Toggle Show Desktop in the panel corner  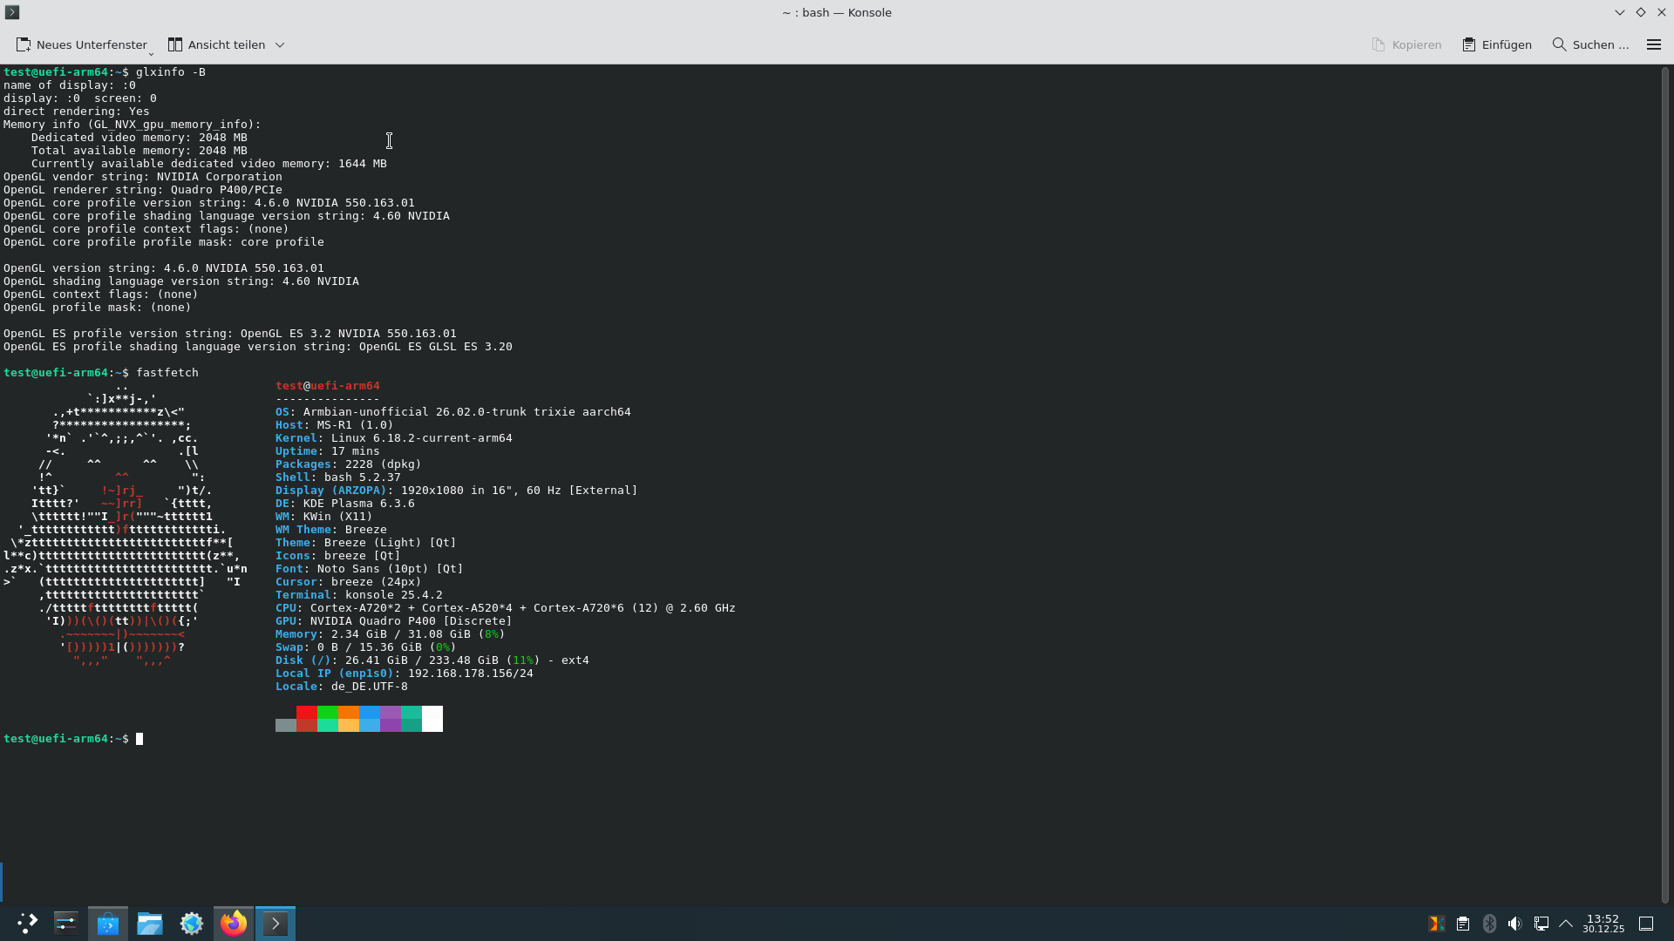pos(1646,924)
